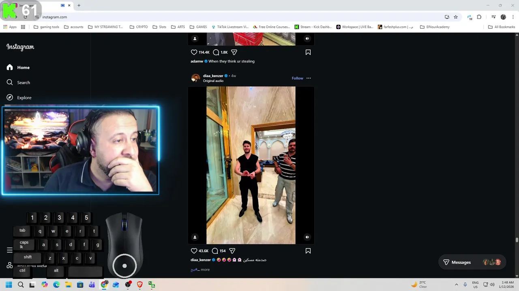Like the adamw post with 114.4K likes

click(x=194, y=52)
